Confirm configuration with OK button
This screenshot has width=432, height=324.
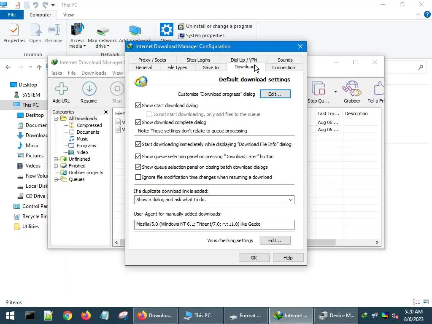[x=254, y=258]
